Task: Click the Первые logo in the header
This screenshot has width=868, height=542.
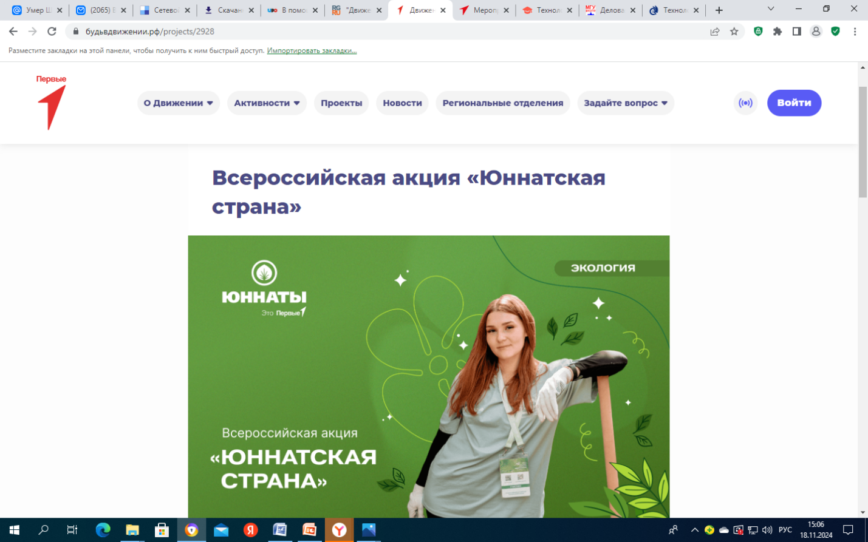Action: (52, 103)
